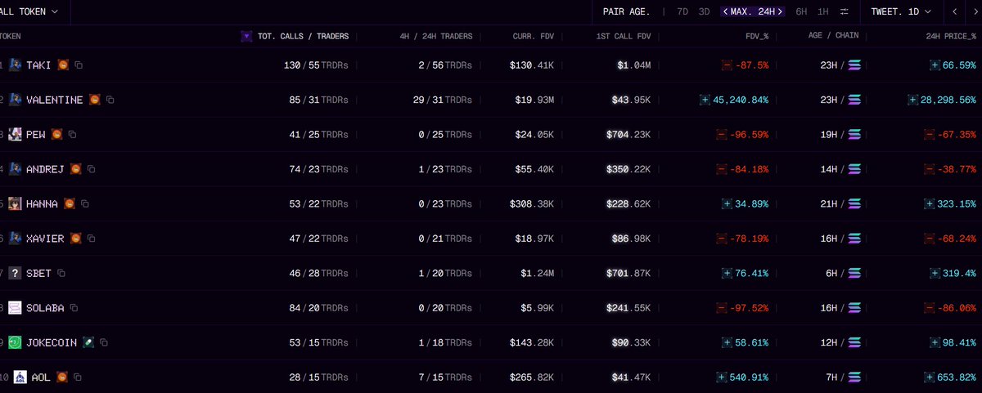
Task: Copy the SOLABA token address
Action: (74, 308)
